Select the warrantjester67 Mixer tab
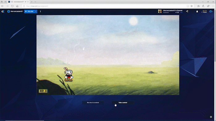Viewport: 216px width, 121px height. [x=19, y=2]
